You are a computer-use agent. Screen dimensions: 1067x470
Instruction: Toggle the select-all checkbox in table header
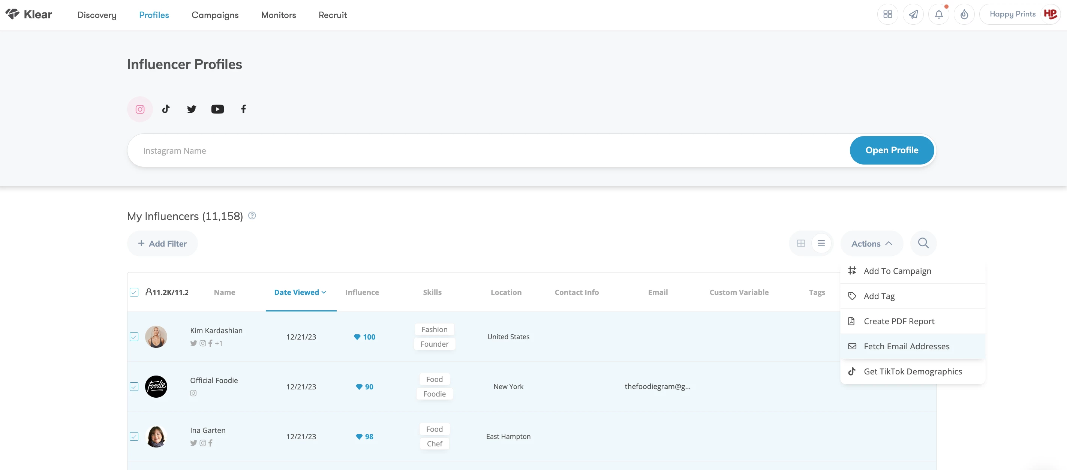[x=134, y=292]
